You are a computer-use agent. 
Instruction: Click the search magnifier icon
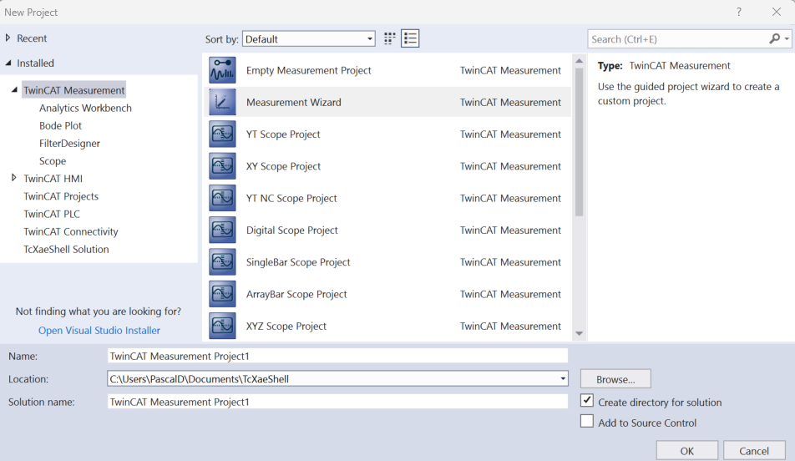[774, 38]
